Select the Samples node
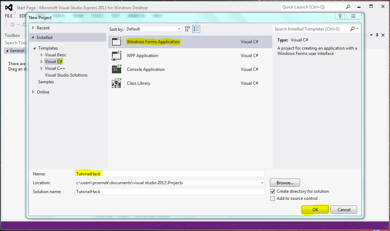Viewport: 390px width, 231px height. (x=46, y=82)
